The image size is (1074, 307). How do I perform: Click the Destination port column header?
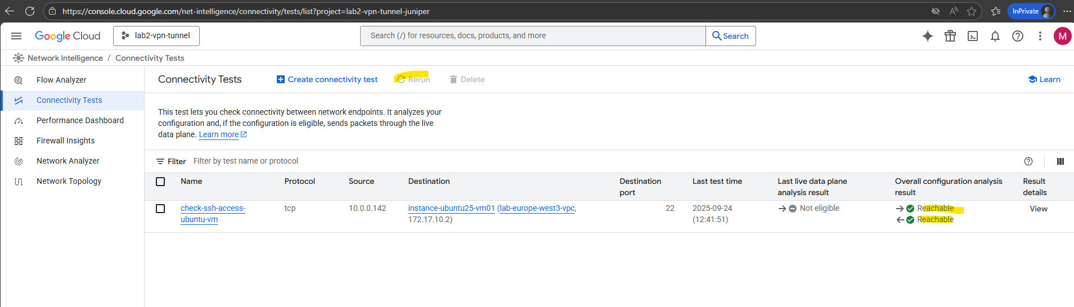point(640,187)
